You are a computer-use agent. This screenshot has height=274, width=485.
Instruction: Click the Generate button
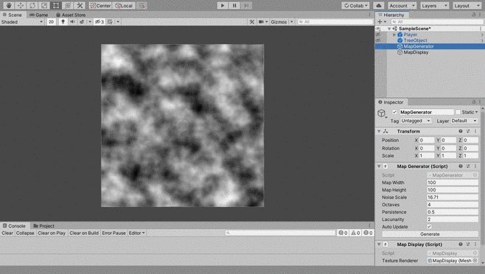pyautogui.click(x=430, y=234)
